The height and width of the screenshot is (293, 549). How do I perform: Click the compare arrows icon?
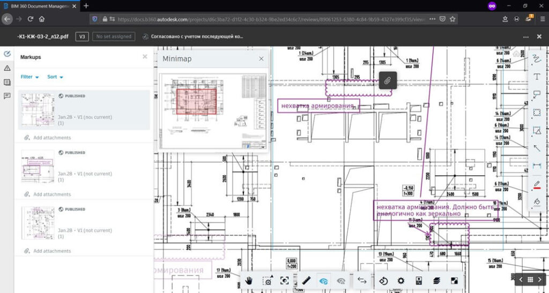tap(362, 281)
